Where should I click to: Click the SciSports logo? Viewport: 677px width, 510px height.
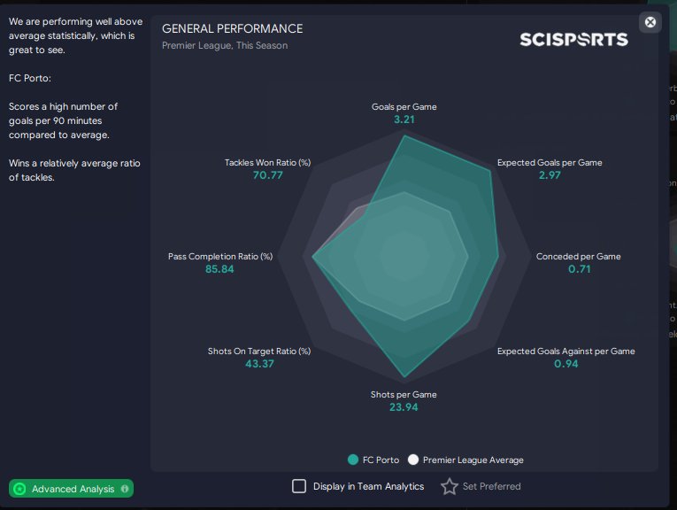point(573,39)
